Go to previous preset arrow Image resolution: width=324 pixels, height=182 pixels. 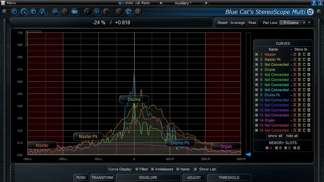pos(160,3)
